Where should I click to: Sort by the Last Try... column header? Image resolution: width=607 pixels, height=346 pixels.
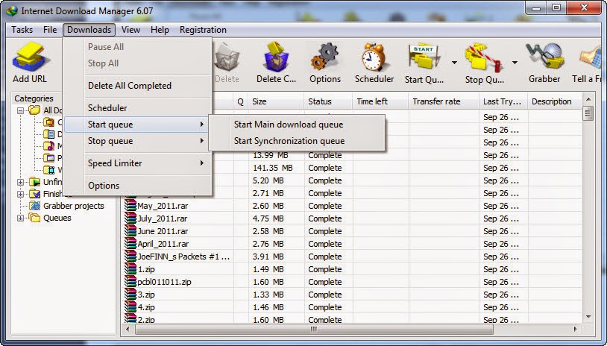point(503,101)
